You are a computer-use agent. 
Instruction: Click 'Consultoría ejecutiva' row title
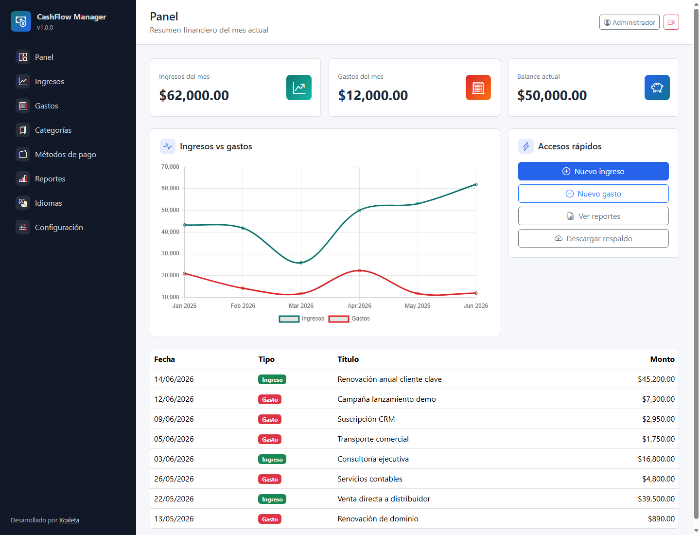(x=373, y=459)
